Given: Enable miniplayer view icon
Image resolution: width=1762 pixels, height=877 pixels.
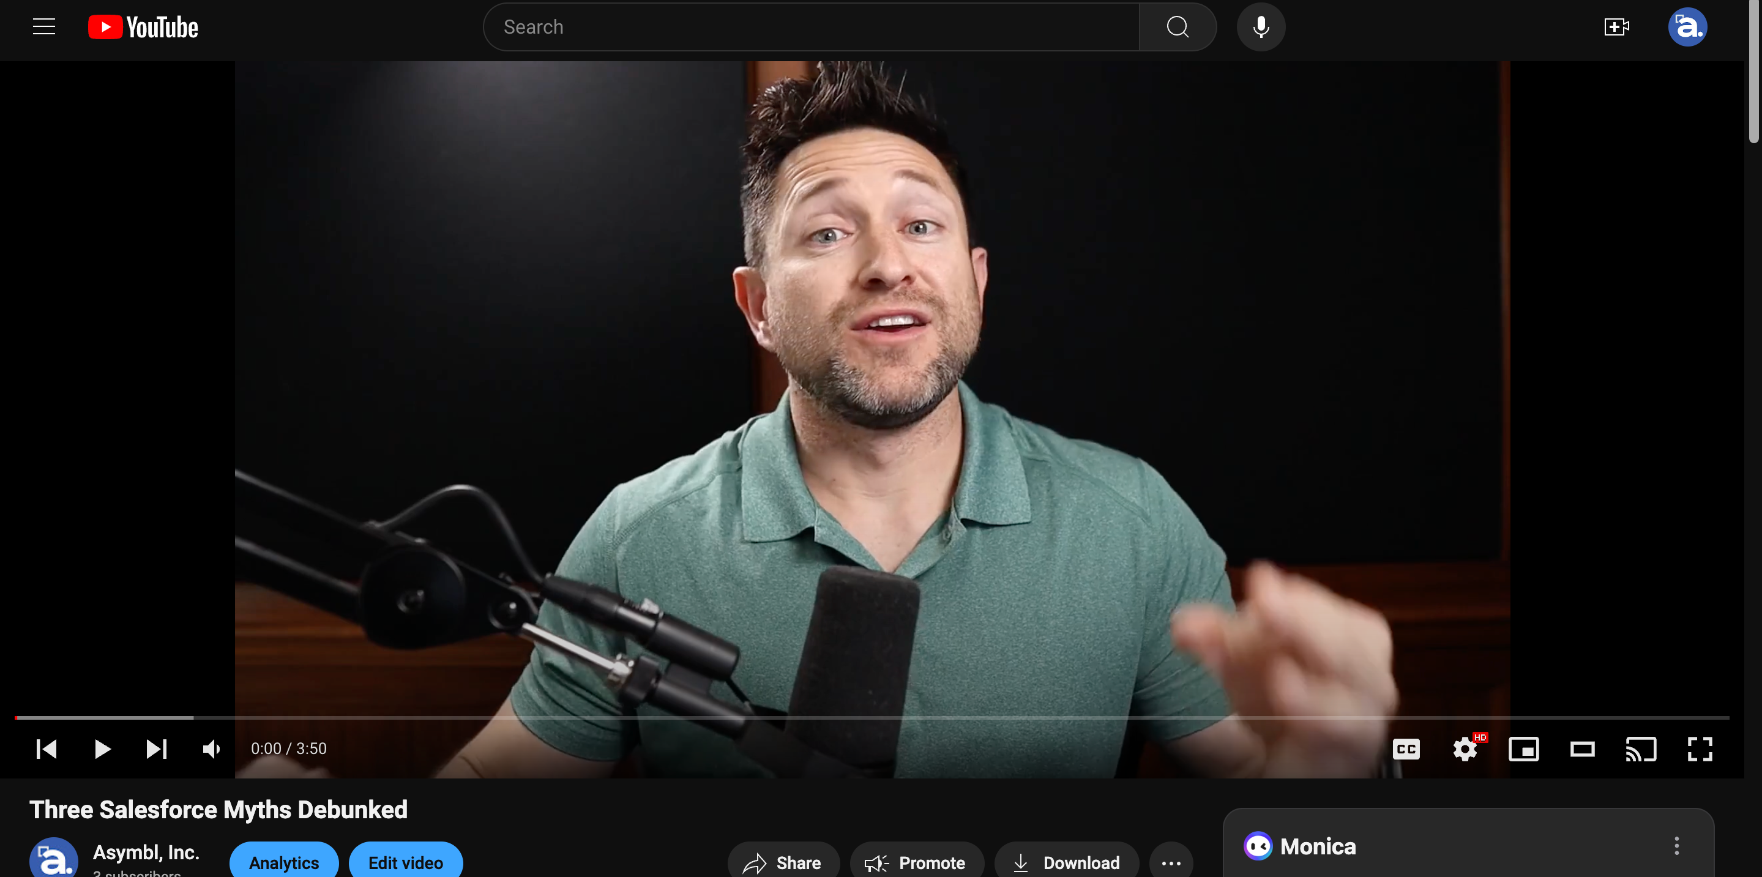Looking at the screenshot, I should 1524,748.
